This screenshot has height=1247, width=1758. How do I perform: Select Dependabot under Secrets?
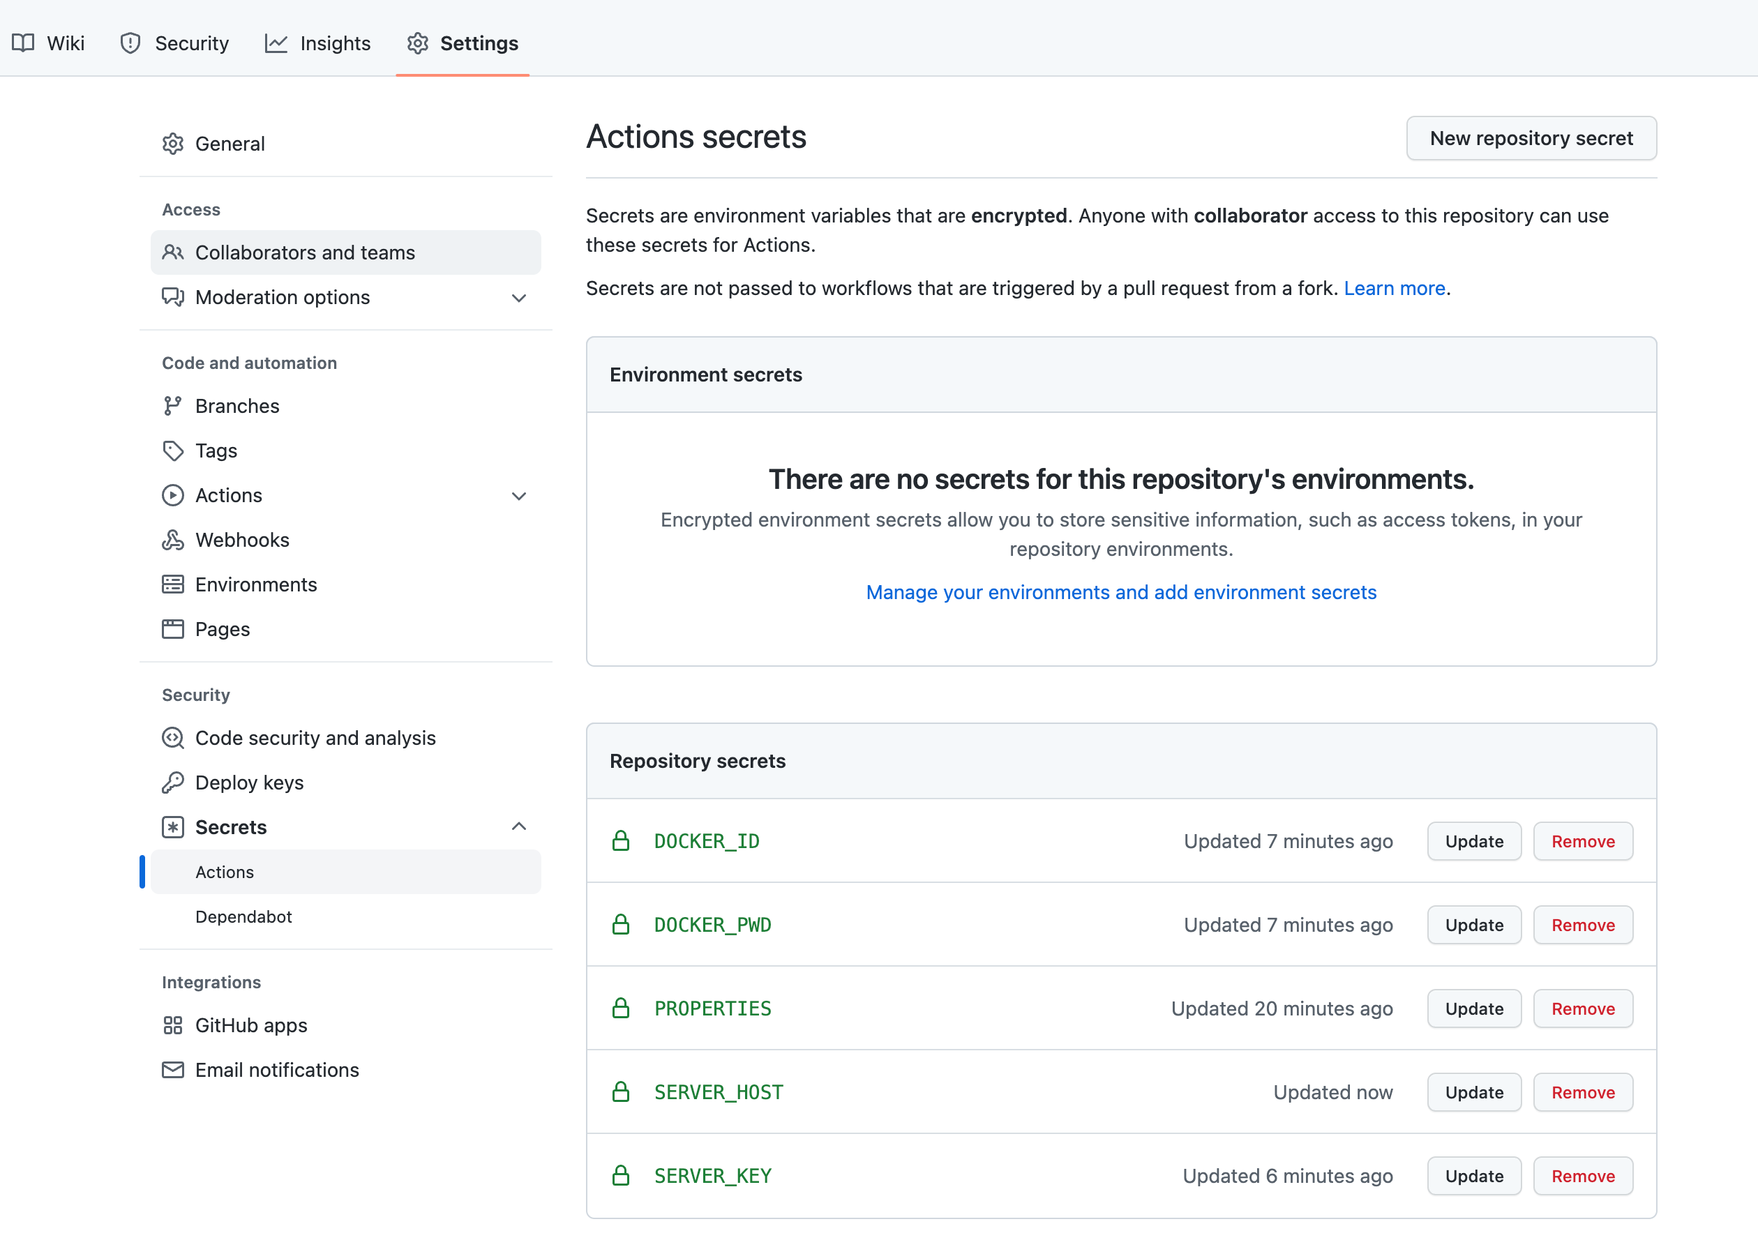click(x=243, y=917)
